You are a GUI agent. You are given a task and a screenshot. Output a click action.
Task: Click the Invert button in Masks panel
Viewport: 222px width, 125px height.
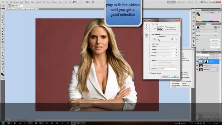point(215,47)
